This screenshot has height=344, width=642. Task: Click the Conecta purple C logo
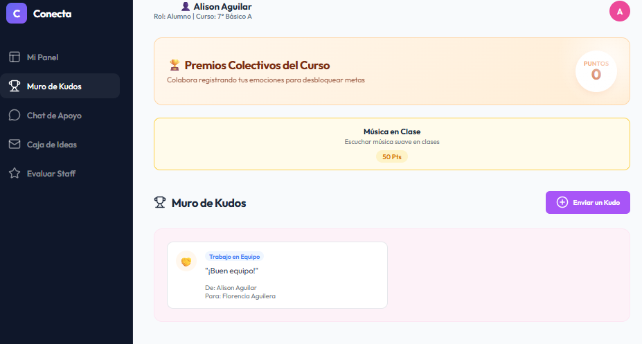pyautogui.click(x=17, y=13)
